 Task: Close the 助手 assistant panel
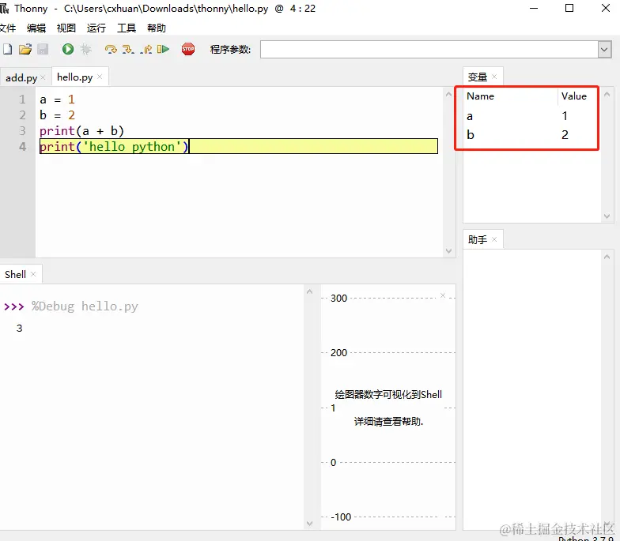(x=494, y=239)
